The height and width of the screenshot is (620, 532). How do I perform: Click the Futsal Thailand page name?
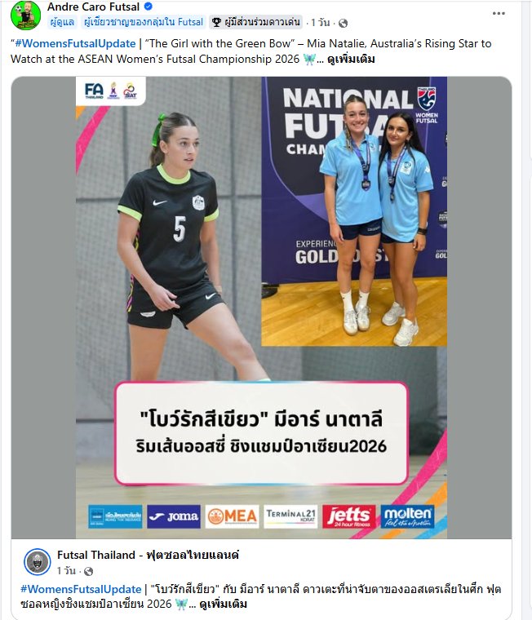(148, 556)
